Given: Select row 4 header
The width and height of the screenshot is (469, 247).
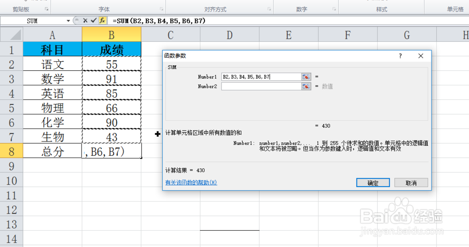Looking at the screenshot, I should pos(11,93).
